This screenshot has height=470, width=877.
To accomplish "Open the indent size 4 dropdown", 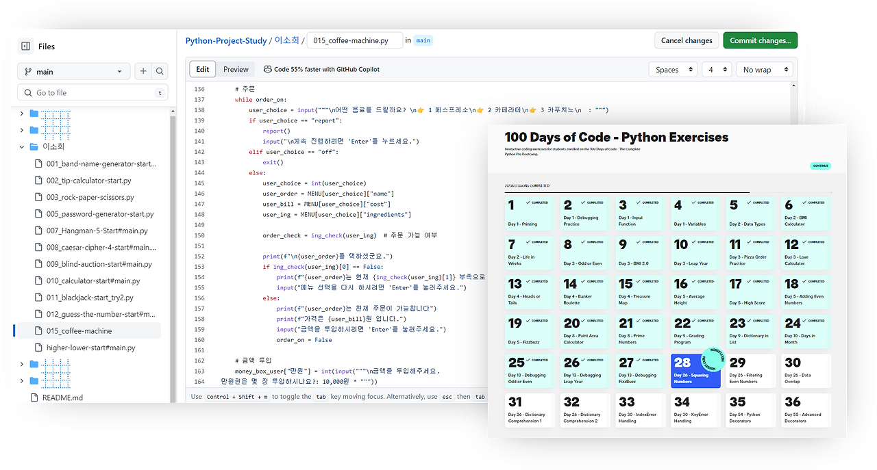I will (x=717, y=69).
